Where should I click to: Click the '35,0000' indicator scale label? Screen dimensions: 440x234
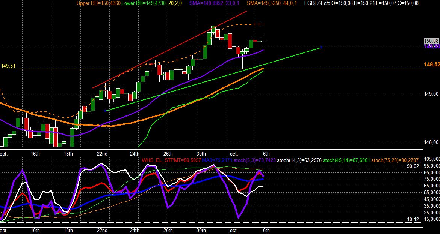tap(432, 206)
